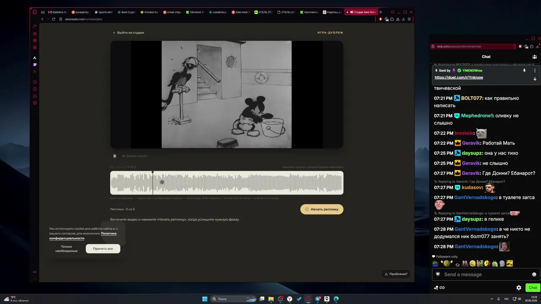Open Opera sidebar settings gear
The image size is (541, 304).
pos(35,103)
